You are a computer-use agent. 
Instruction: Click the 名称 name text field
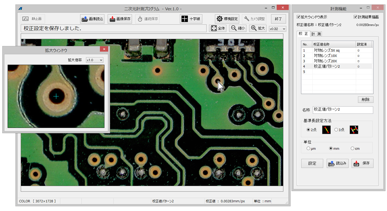(x=342, y=110)
